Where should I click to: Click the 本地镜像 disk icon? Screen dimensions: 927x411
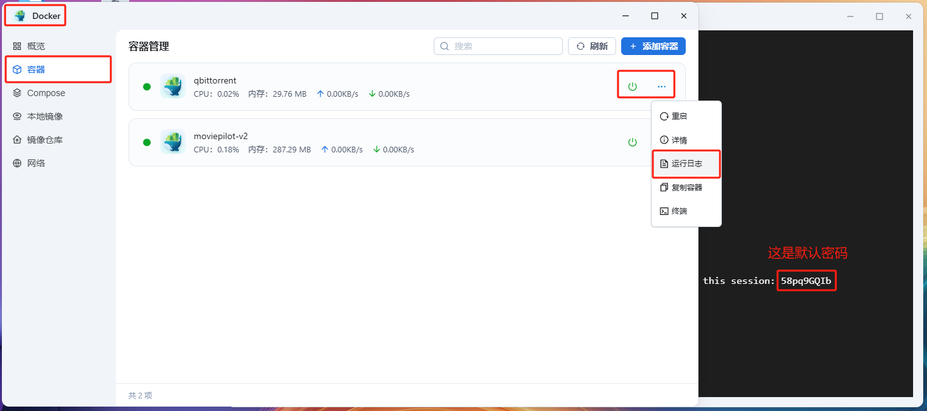pos(17,116)
